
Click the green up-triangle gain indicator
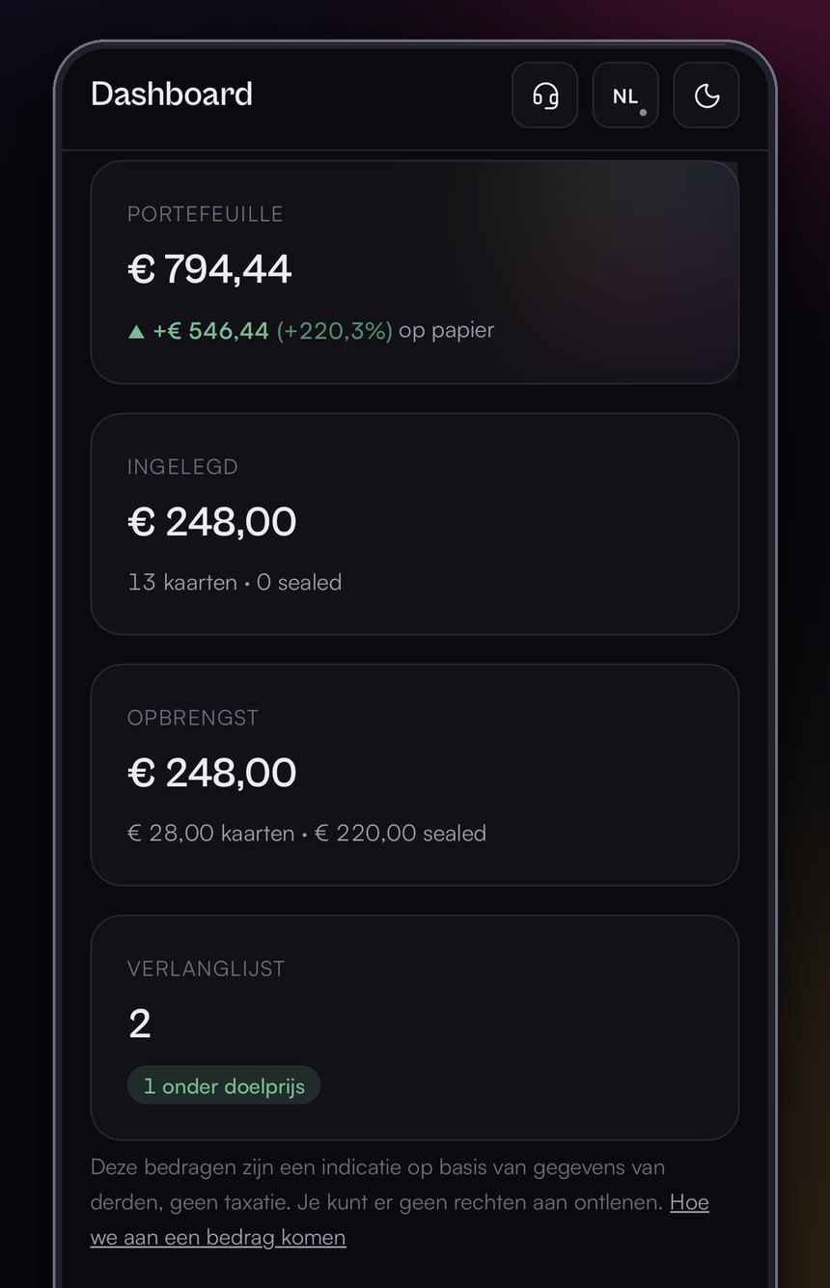pyautogui.click(x=136, y=331)
